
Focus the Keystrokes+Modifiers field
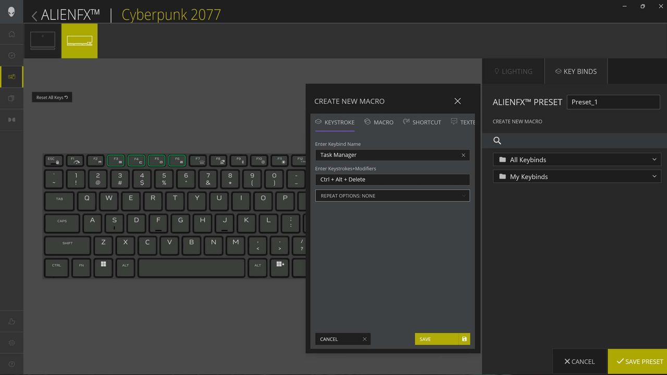point(392,179)
